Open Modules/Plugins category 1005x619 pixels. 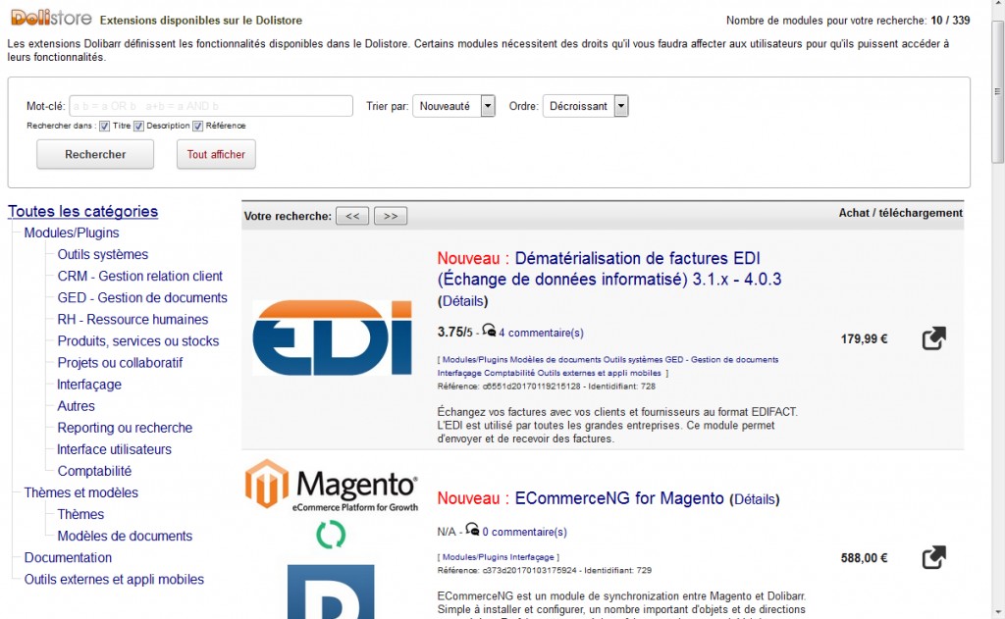tap(72, 232)
